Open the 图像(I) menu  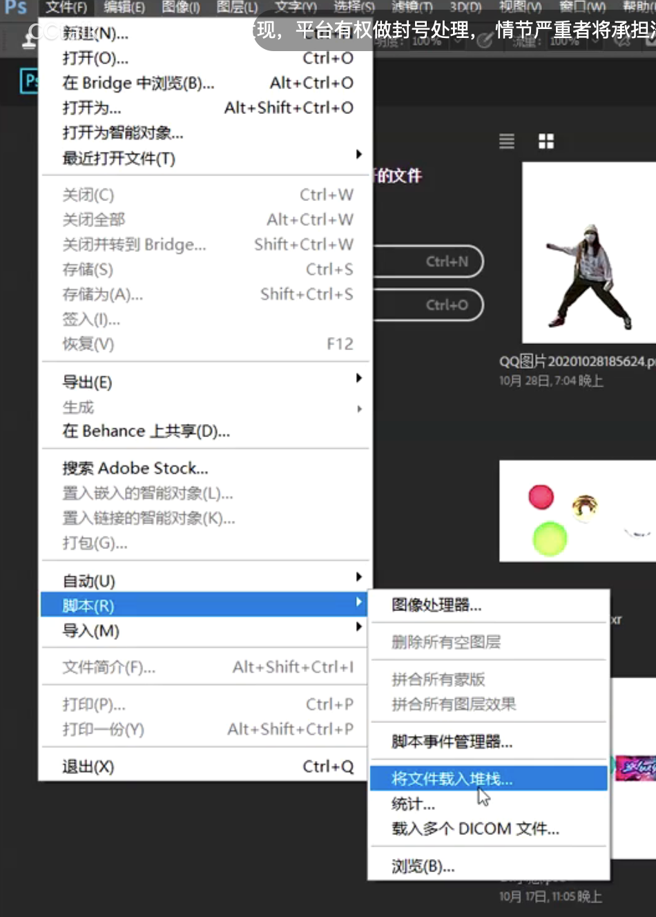click(x=181, y=8)
